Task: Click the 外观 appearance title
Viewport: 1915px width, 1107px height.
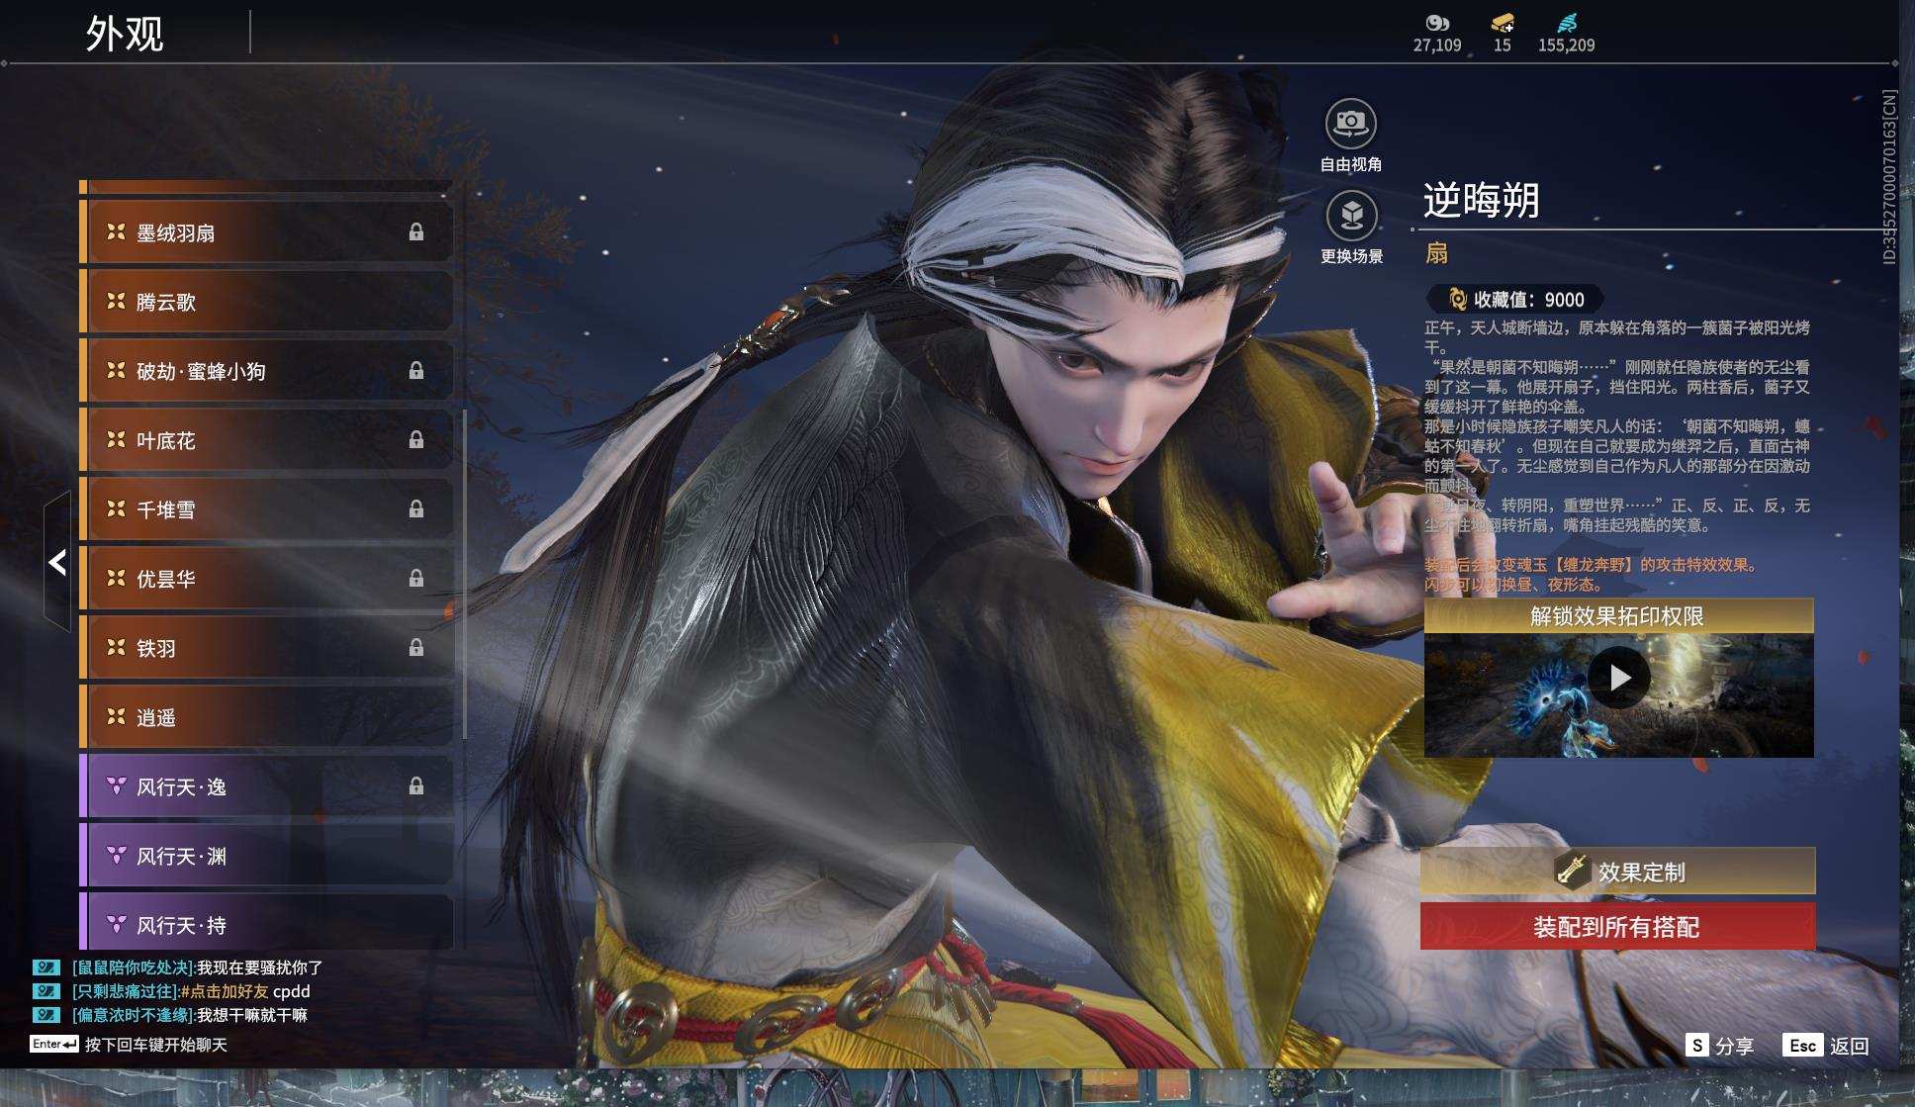Action: click(x=125, y=34)
